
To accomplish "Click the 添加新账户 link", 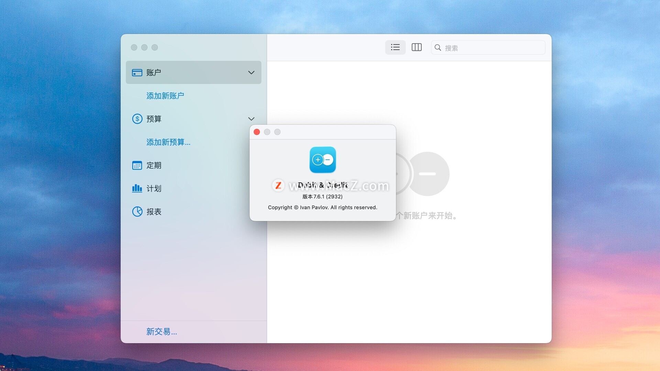I will [x=165, y=96].
